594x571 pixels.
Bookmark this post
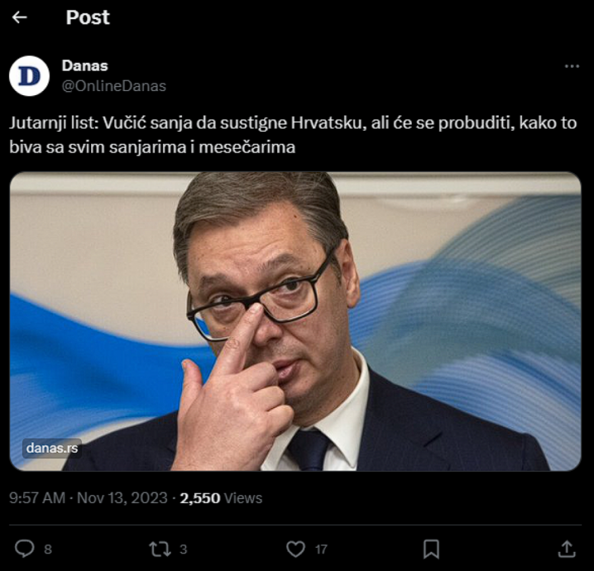[431, 549]
